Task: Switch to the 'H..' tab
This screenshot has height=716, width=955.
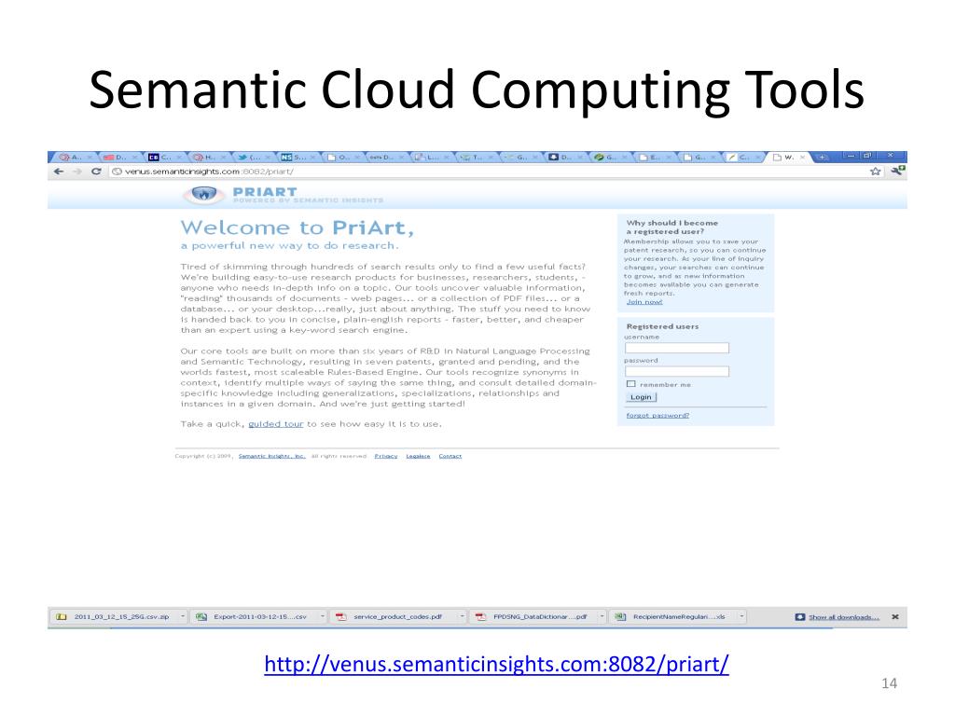Action: 208,157
